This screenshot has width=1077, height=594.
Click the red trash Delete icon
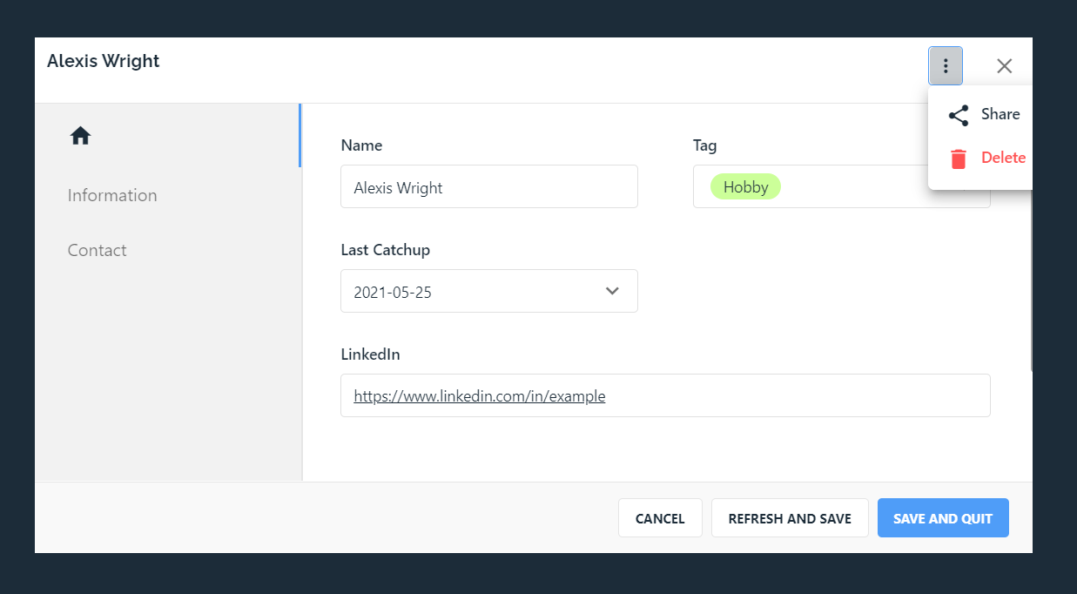[959, 159]
